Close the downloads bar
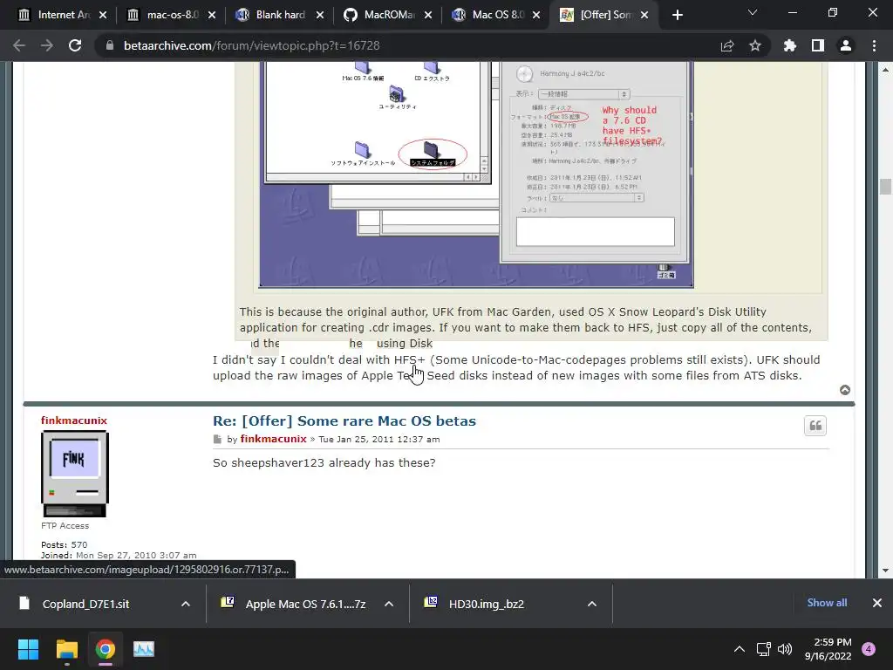The image size is (893, 670). 877,603
